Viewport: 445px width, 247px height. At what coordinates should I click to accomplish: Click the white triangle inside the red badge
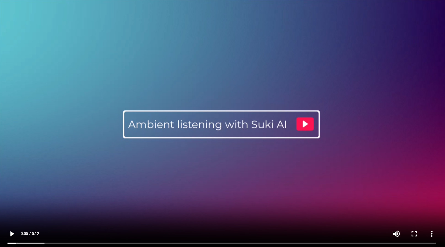pyautogui.click(x=305, y=124)
